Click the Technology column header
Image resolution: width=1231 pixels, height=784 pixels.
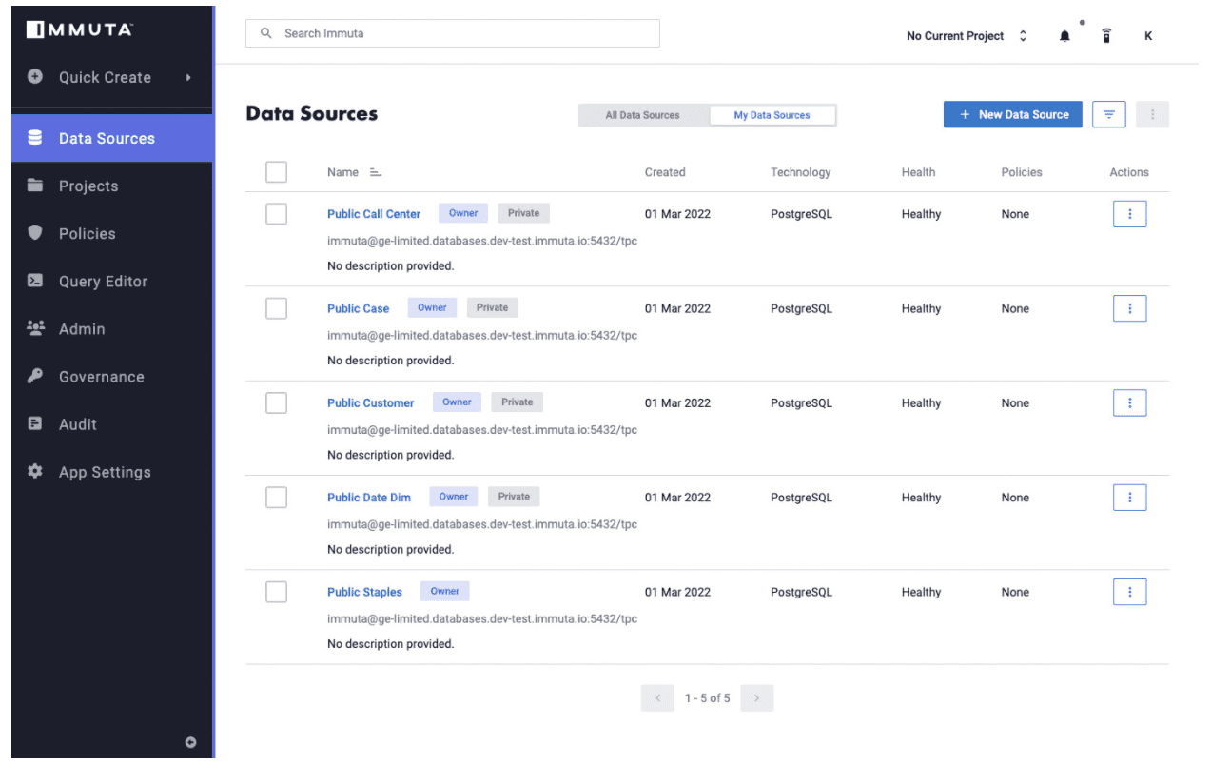coord(800,172)
